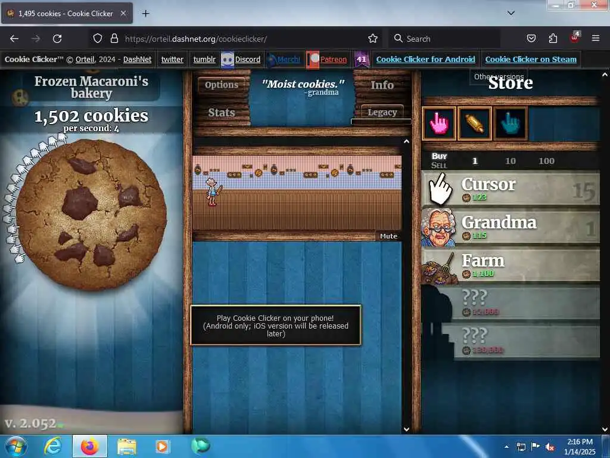Viewport: 610px width, 458px height.
Task: Go back in browser history
Action: click(x=14, y=39)
